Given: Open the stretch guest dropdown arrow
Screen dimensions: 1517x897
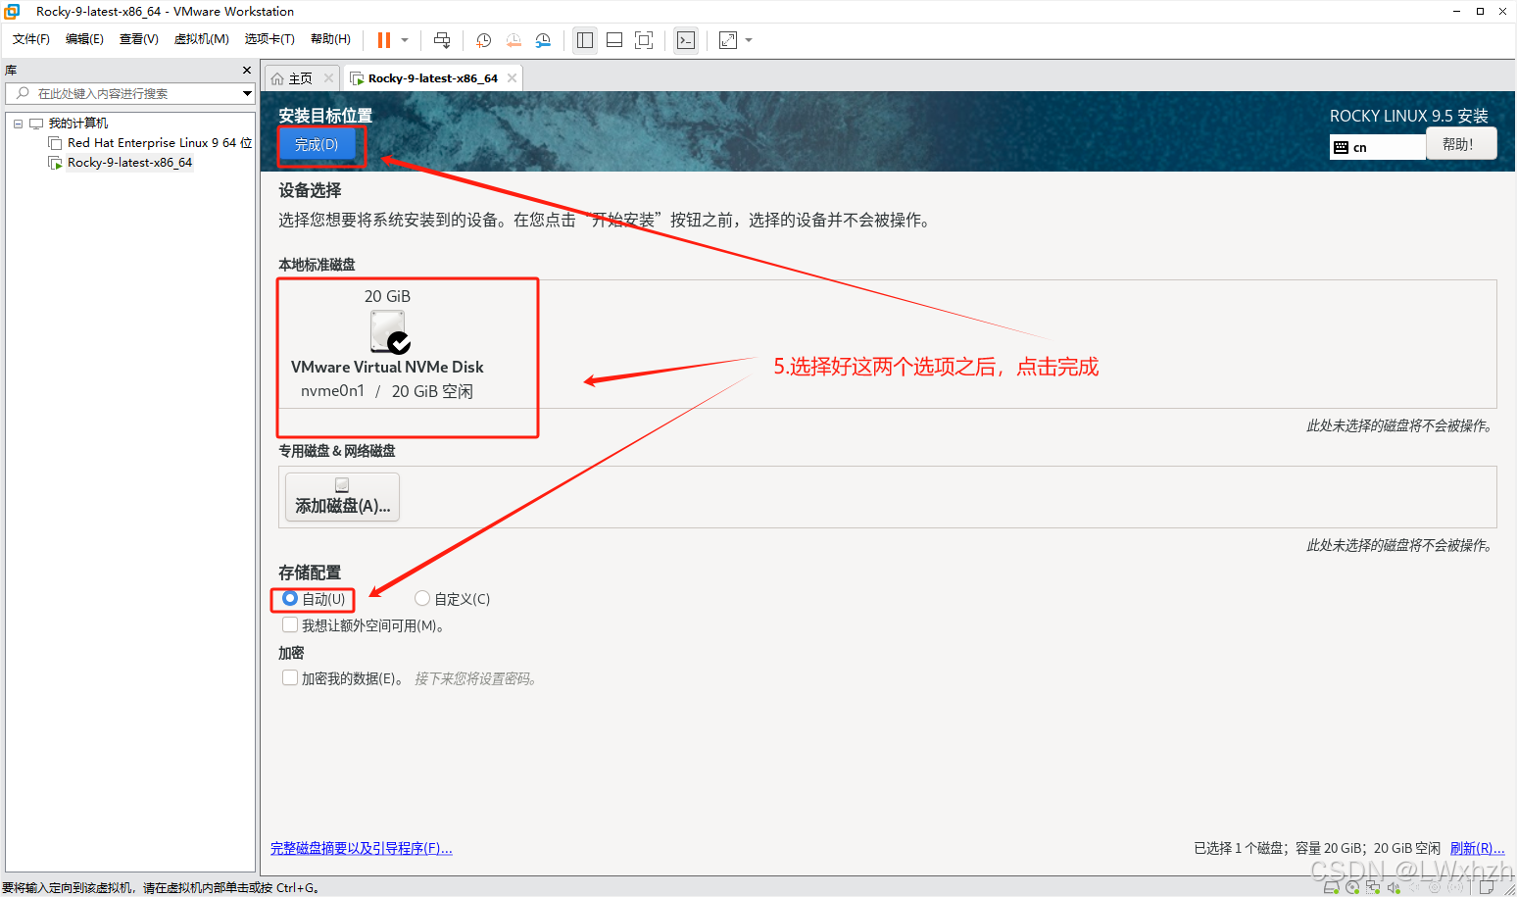Looking at the screenshot, I should tap(749, 40).
